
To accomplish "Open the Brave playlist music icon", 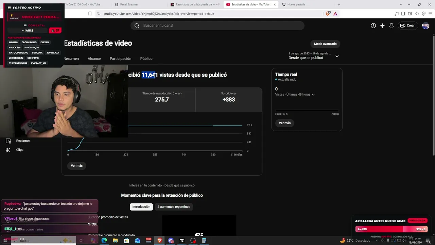I will (396, 14).
